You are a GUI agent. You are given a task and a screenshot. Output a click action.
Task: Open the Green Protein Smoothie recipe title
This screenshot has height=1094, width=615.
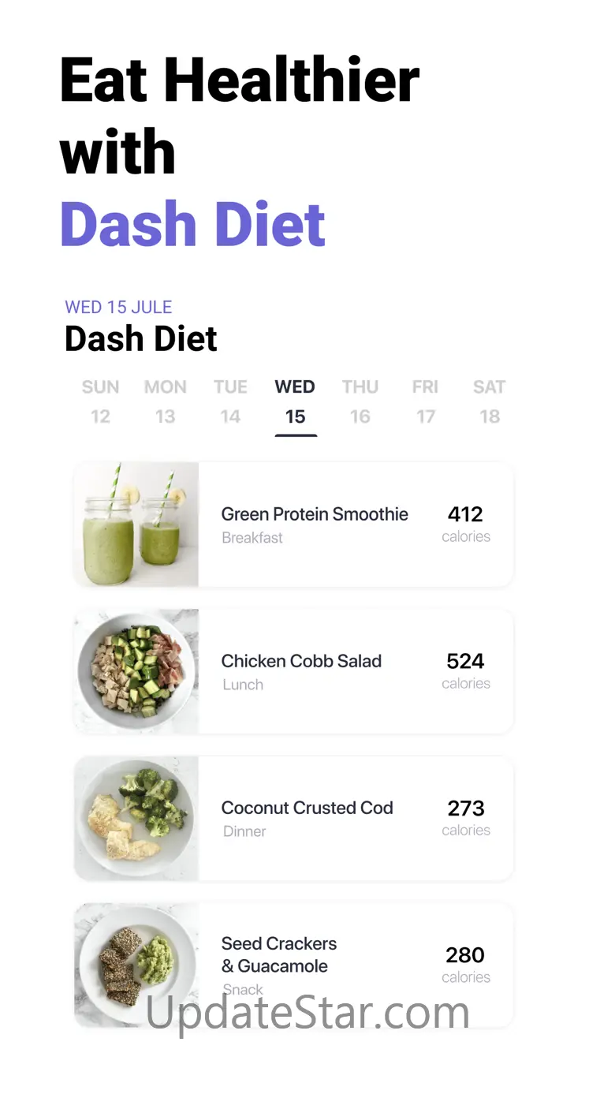(x=315, y=514)
